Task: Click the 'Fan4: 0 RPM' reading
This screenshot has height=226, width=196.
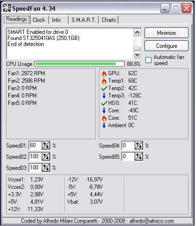Action: 22,96
